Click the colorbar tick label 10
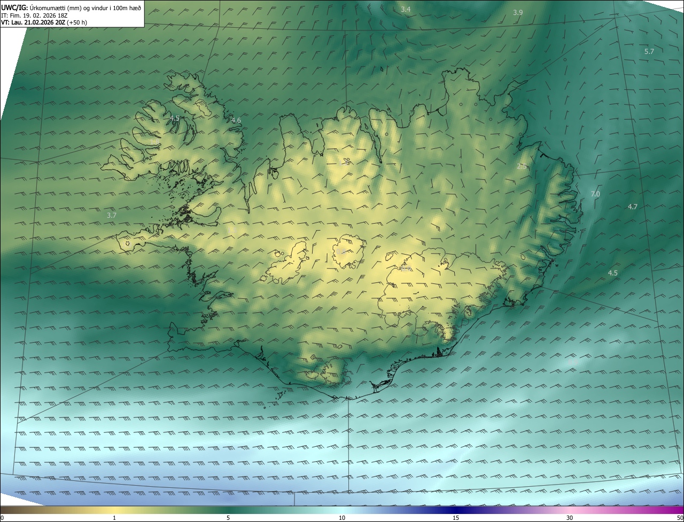The width and height of the screenshot is (684, 522). pos(342,518)
